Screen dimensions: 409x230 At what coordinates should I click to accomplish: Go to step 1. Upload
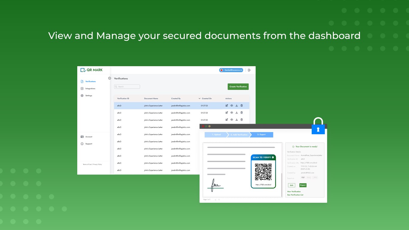coord(216,135)
